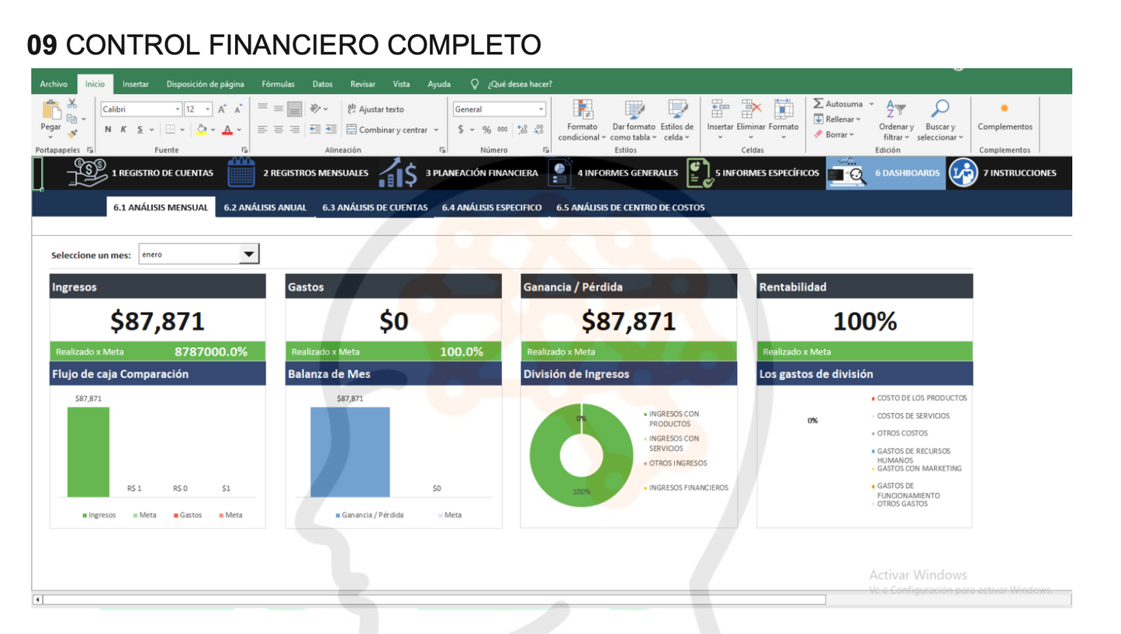Click the Insertar cells icon
Image resolution: width=1121 pixels, height=634 pixels.
click(719, 109)
